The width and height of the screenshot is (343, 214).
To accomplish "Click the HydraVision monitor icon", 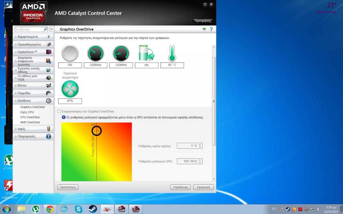I will click(x=49, y=52).
